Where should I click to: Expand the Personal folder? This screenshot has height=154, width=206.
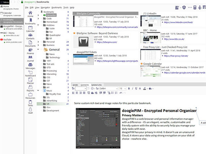(x=38, y=42)
